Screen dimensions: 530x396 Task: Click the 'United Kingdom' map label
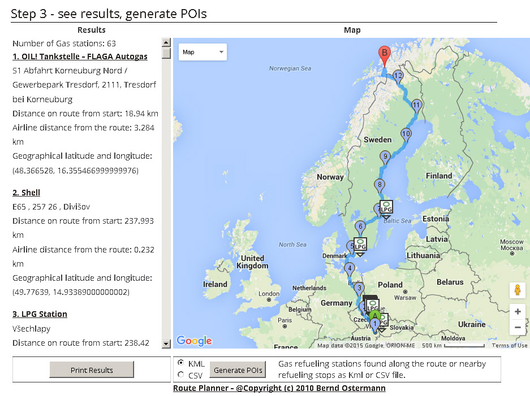[252, 262]
